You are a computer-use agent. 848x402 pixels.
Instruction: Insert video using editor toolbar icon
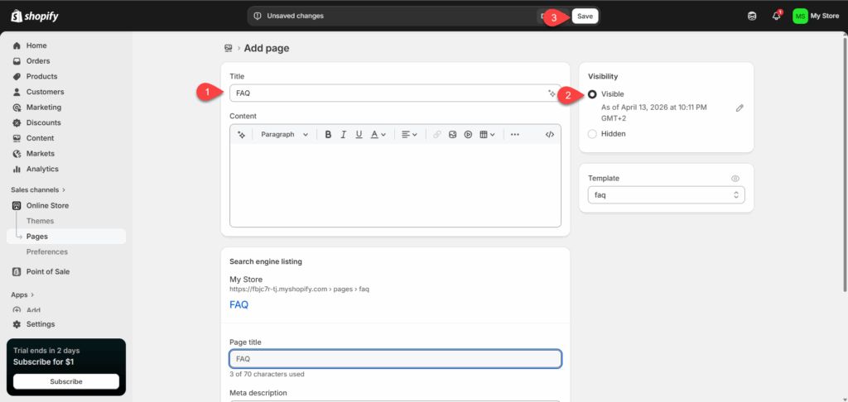468,135
